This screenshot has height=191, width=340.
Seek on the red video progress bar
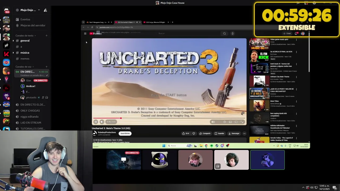[169, 118]
